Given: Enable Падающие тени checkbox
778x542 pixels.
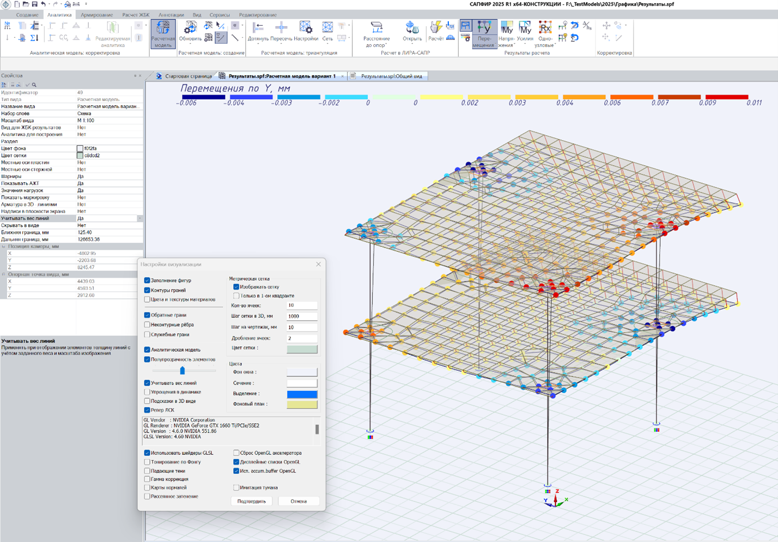Looking at the screenshot, I should click(147, 471).
